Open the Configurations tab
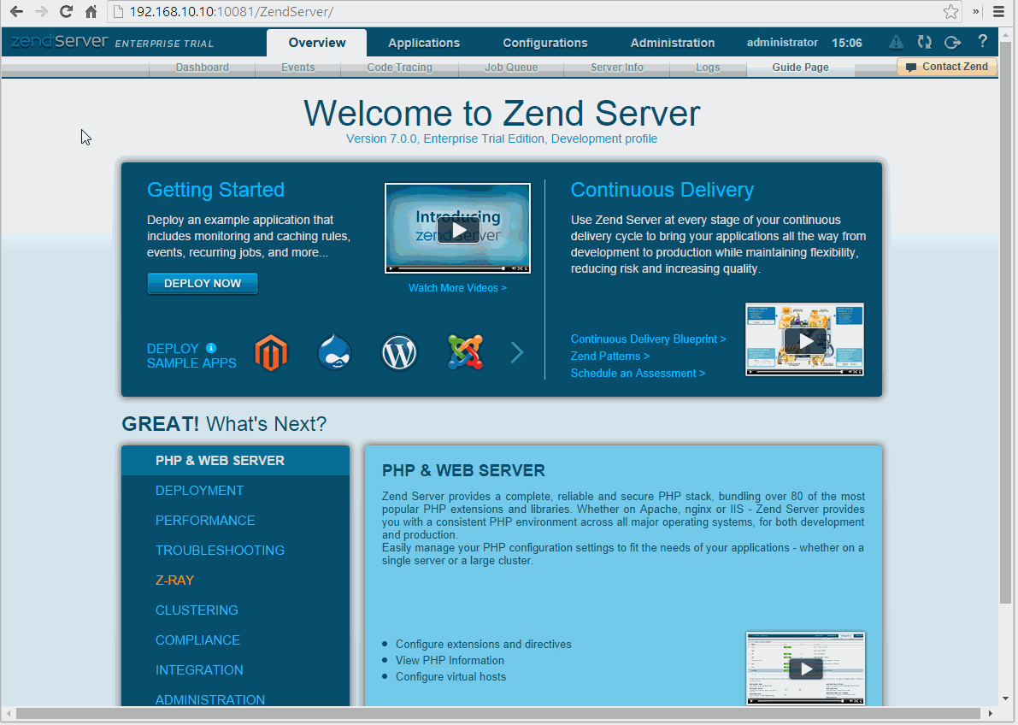Image resolution: width=1018 pixels, height=725 pixels. click(x=545, y=43)
